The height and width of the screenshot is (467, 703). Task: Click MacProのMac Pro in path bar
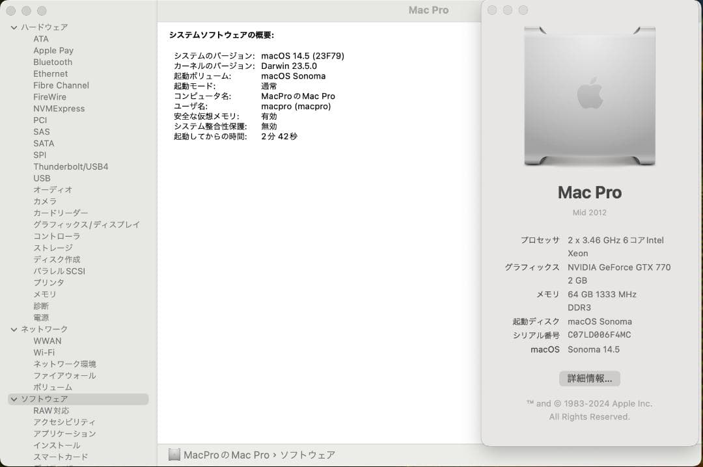227,455
